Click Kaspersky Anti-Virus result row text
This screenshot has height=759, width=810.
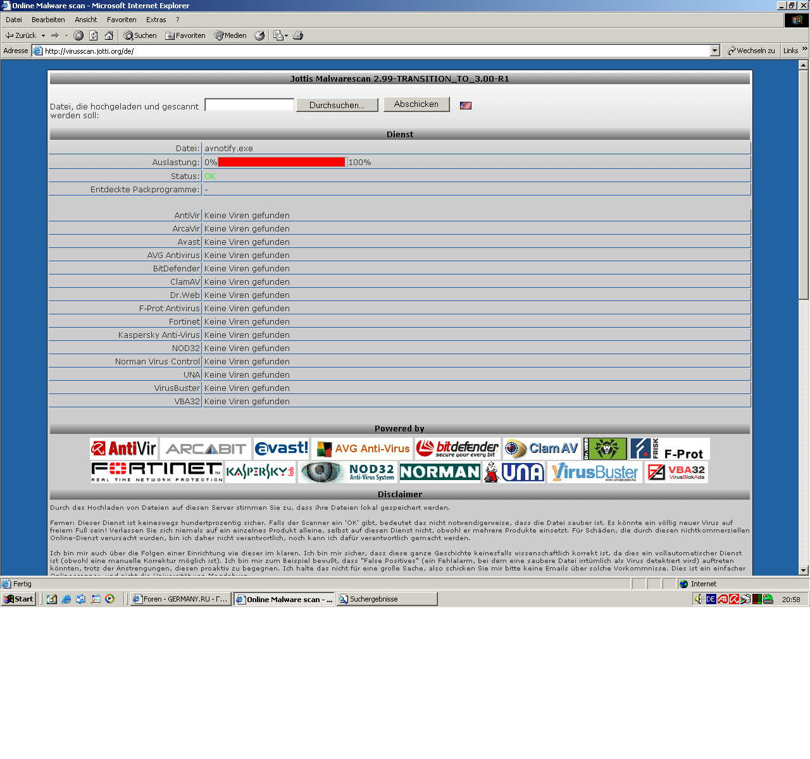coord(247,335)
